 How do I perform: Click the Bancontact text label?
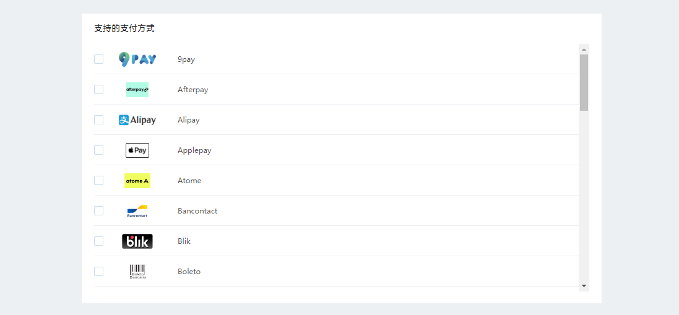click(197, 211)
